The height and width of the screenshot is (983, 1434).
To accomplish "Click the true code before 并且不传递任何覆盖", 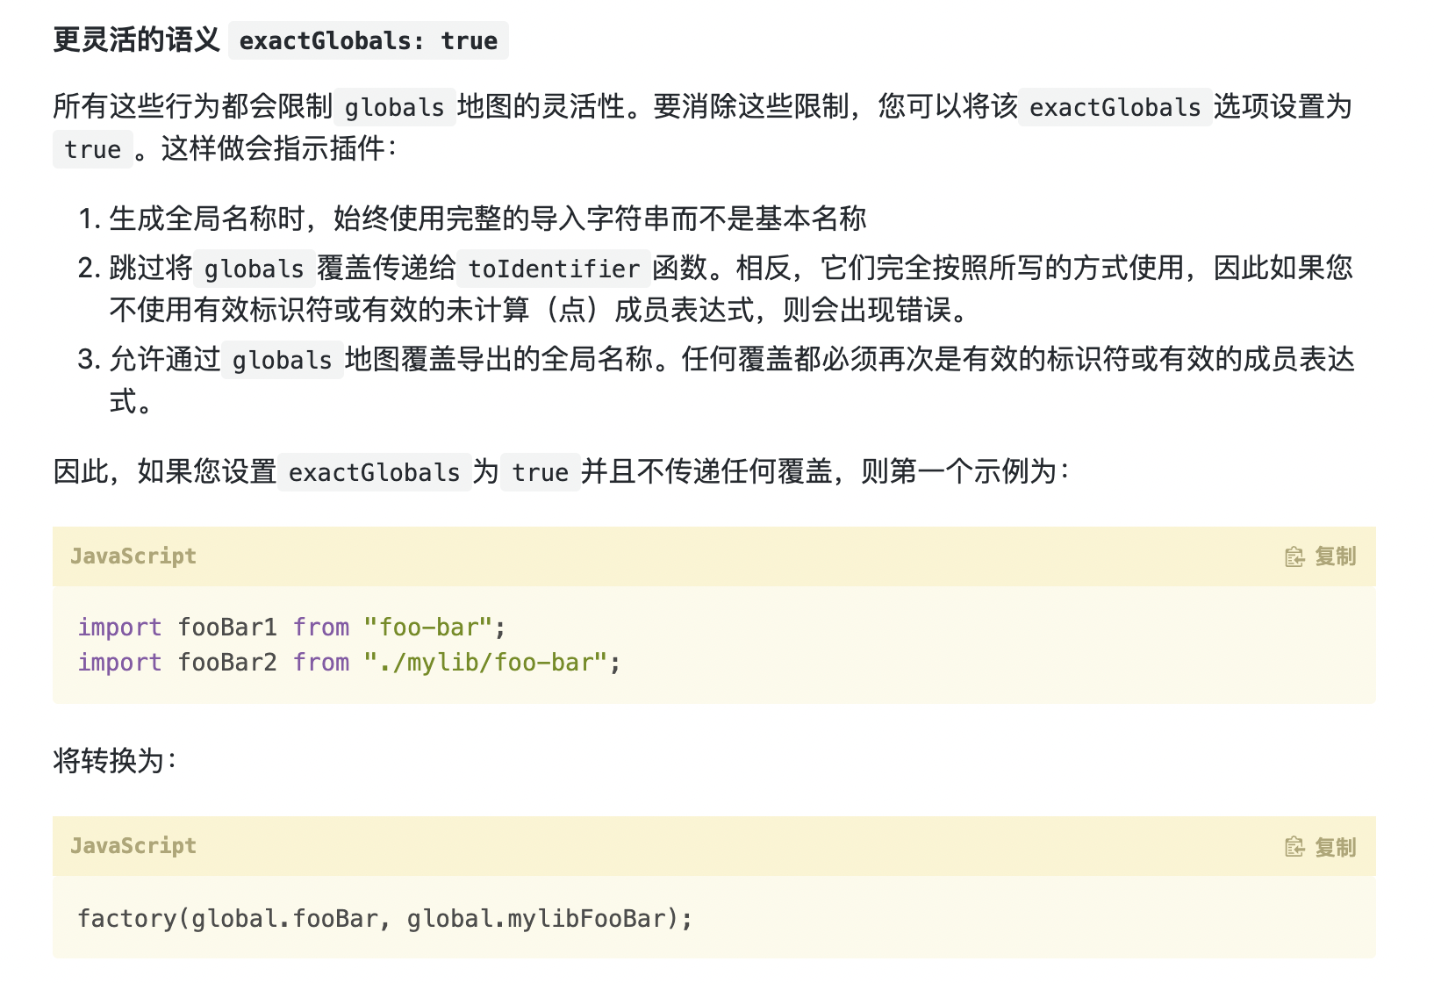I will 541,472.
